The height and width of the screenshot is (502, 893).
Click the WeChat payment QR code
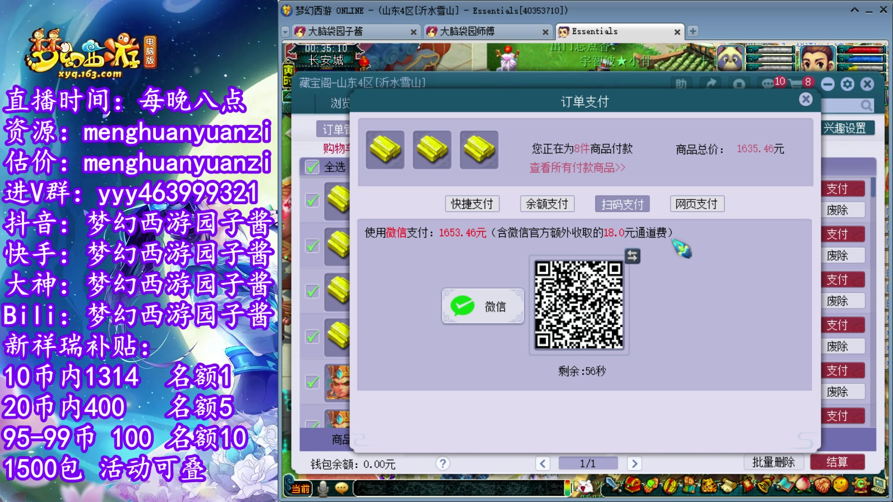(x=579, y=304)
